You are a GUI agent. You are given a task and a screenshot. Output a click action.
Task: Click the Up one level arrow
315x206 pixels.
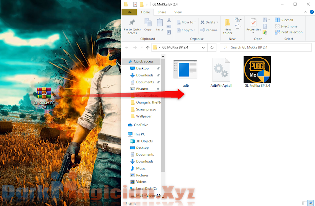point(148,48)
